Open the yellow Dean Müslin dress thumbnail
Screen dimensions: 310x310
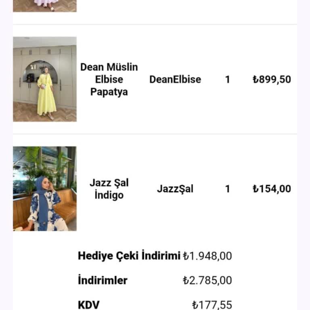pos(45,79)
